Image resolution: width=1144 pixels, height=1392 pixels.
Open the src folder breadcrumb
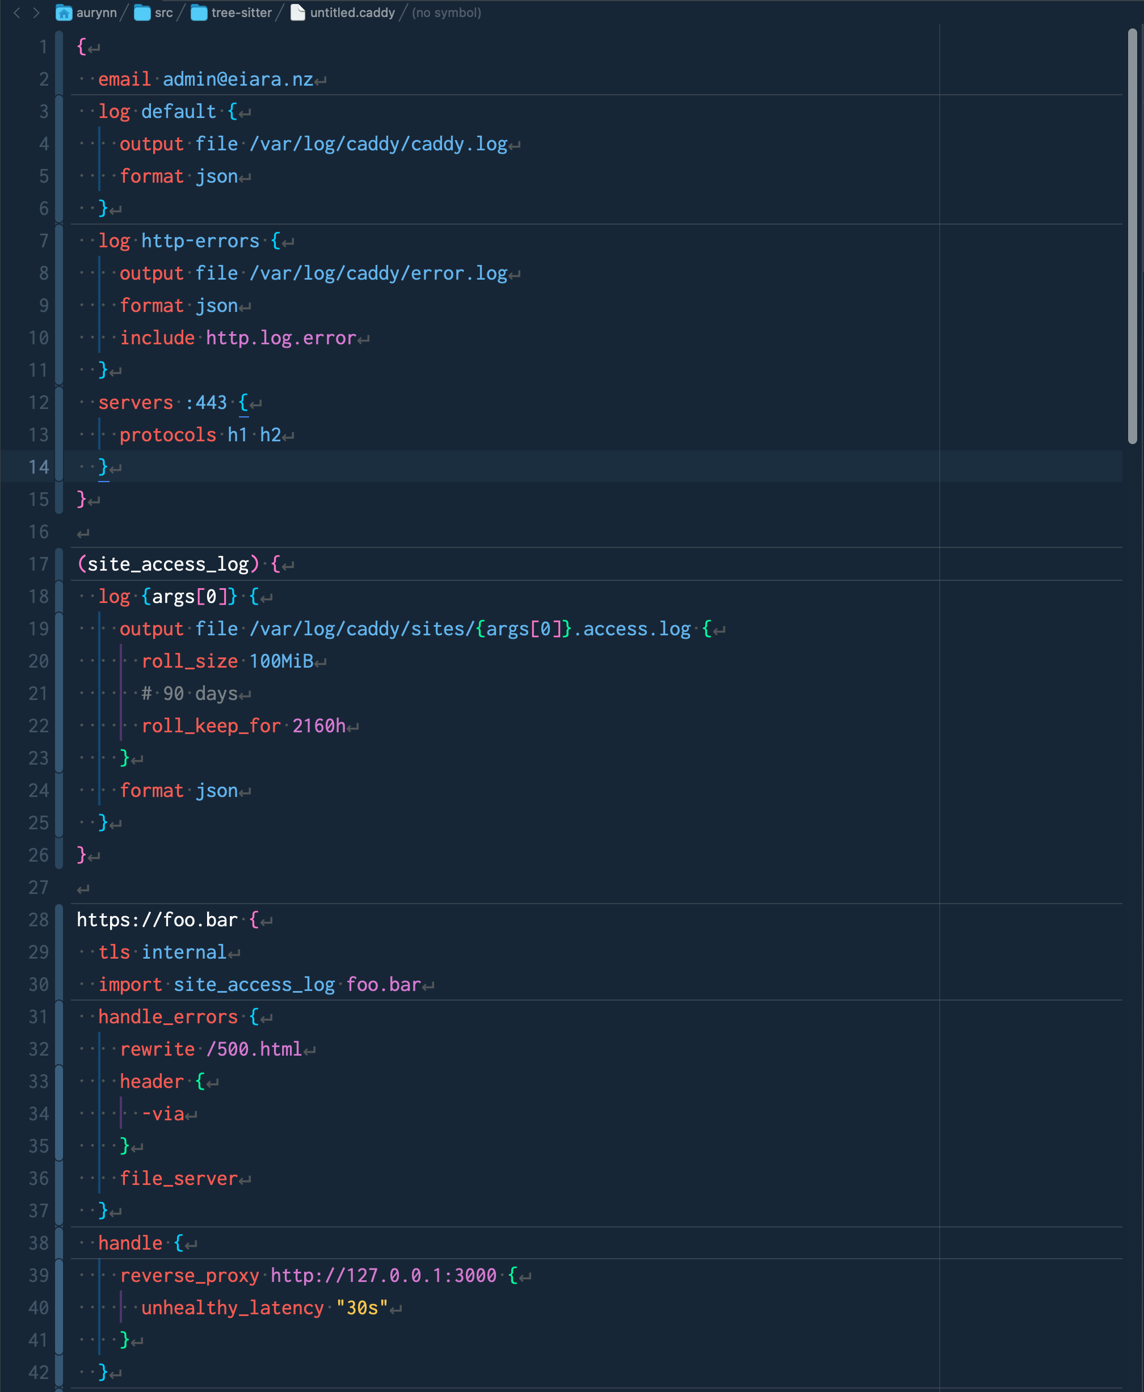click(154, 12)
